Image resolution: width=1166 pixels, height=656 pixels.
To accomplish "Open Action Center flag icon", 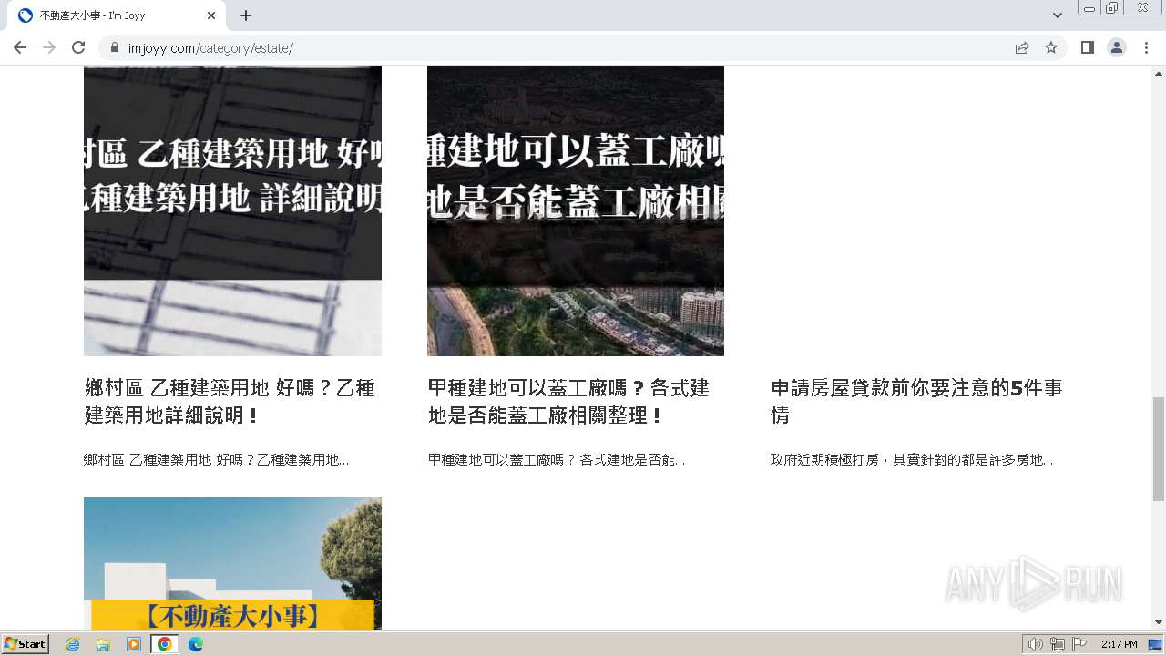I will click(x=1079, y=644).
